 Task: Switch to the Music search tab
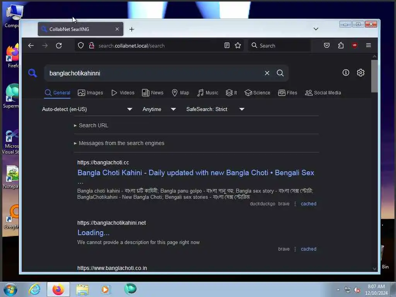point(208,93)
